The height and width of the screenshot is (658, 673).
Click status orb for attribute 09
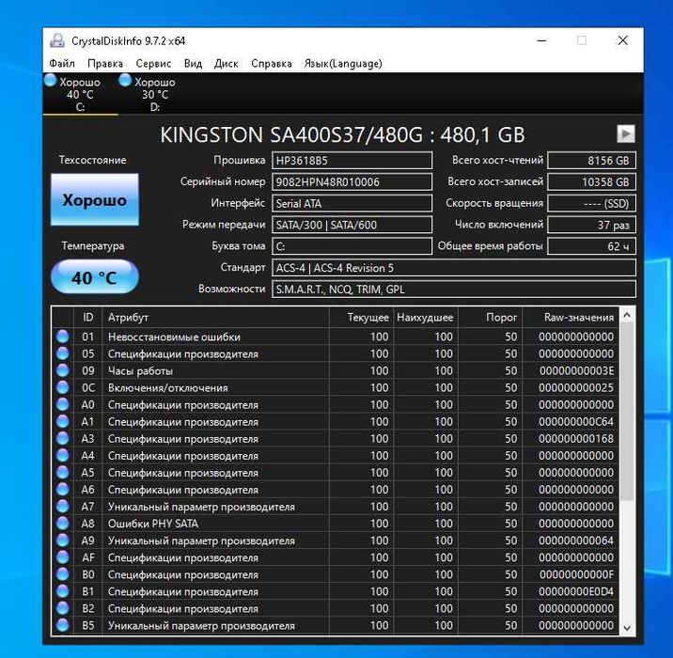click(63, 370)
